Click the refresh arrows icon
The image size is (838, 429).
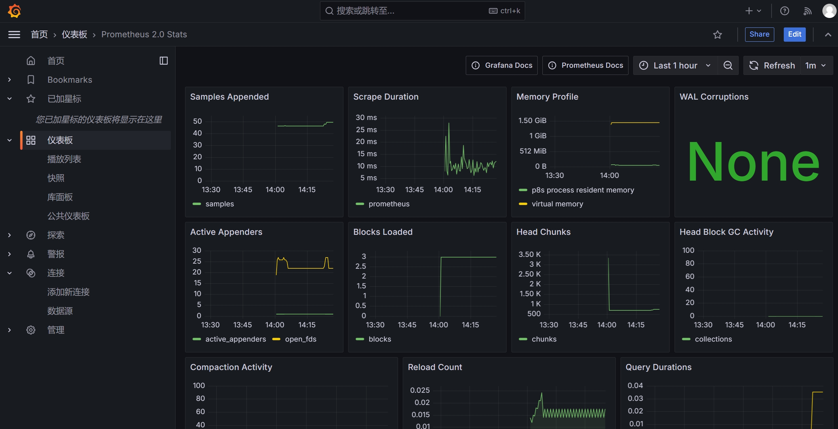(x=754, y=65)
